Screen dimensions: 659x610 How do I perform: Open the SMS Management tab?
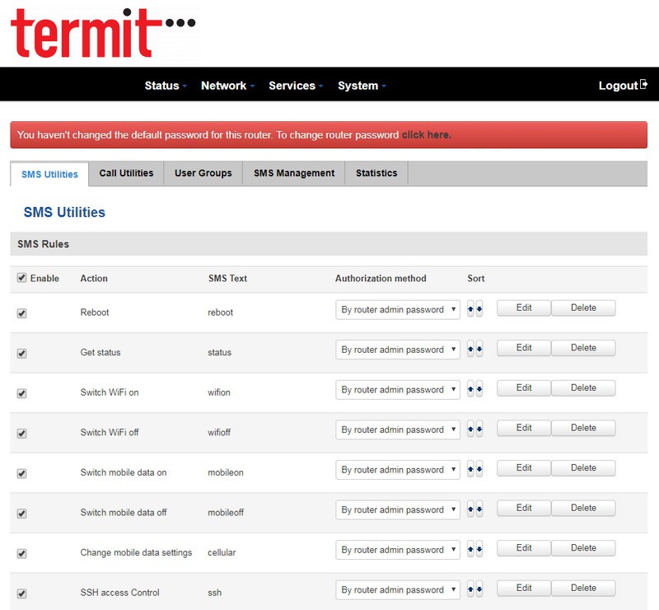(294, 173)
